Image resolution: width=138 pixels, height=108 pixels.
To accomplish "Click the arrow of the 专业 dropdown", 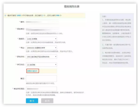I will [56, 48].
